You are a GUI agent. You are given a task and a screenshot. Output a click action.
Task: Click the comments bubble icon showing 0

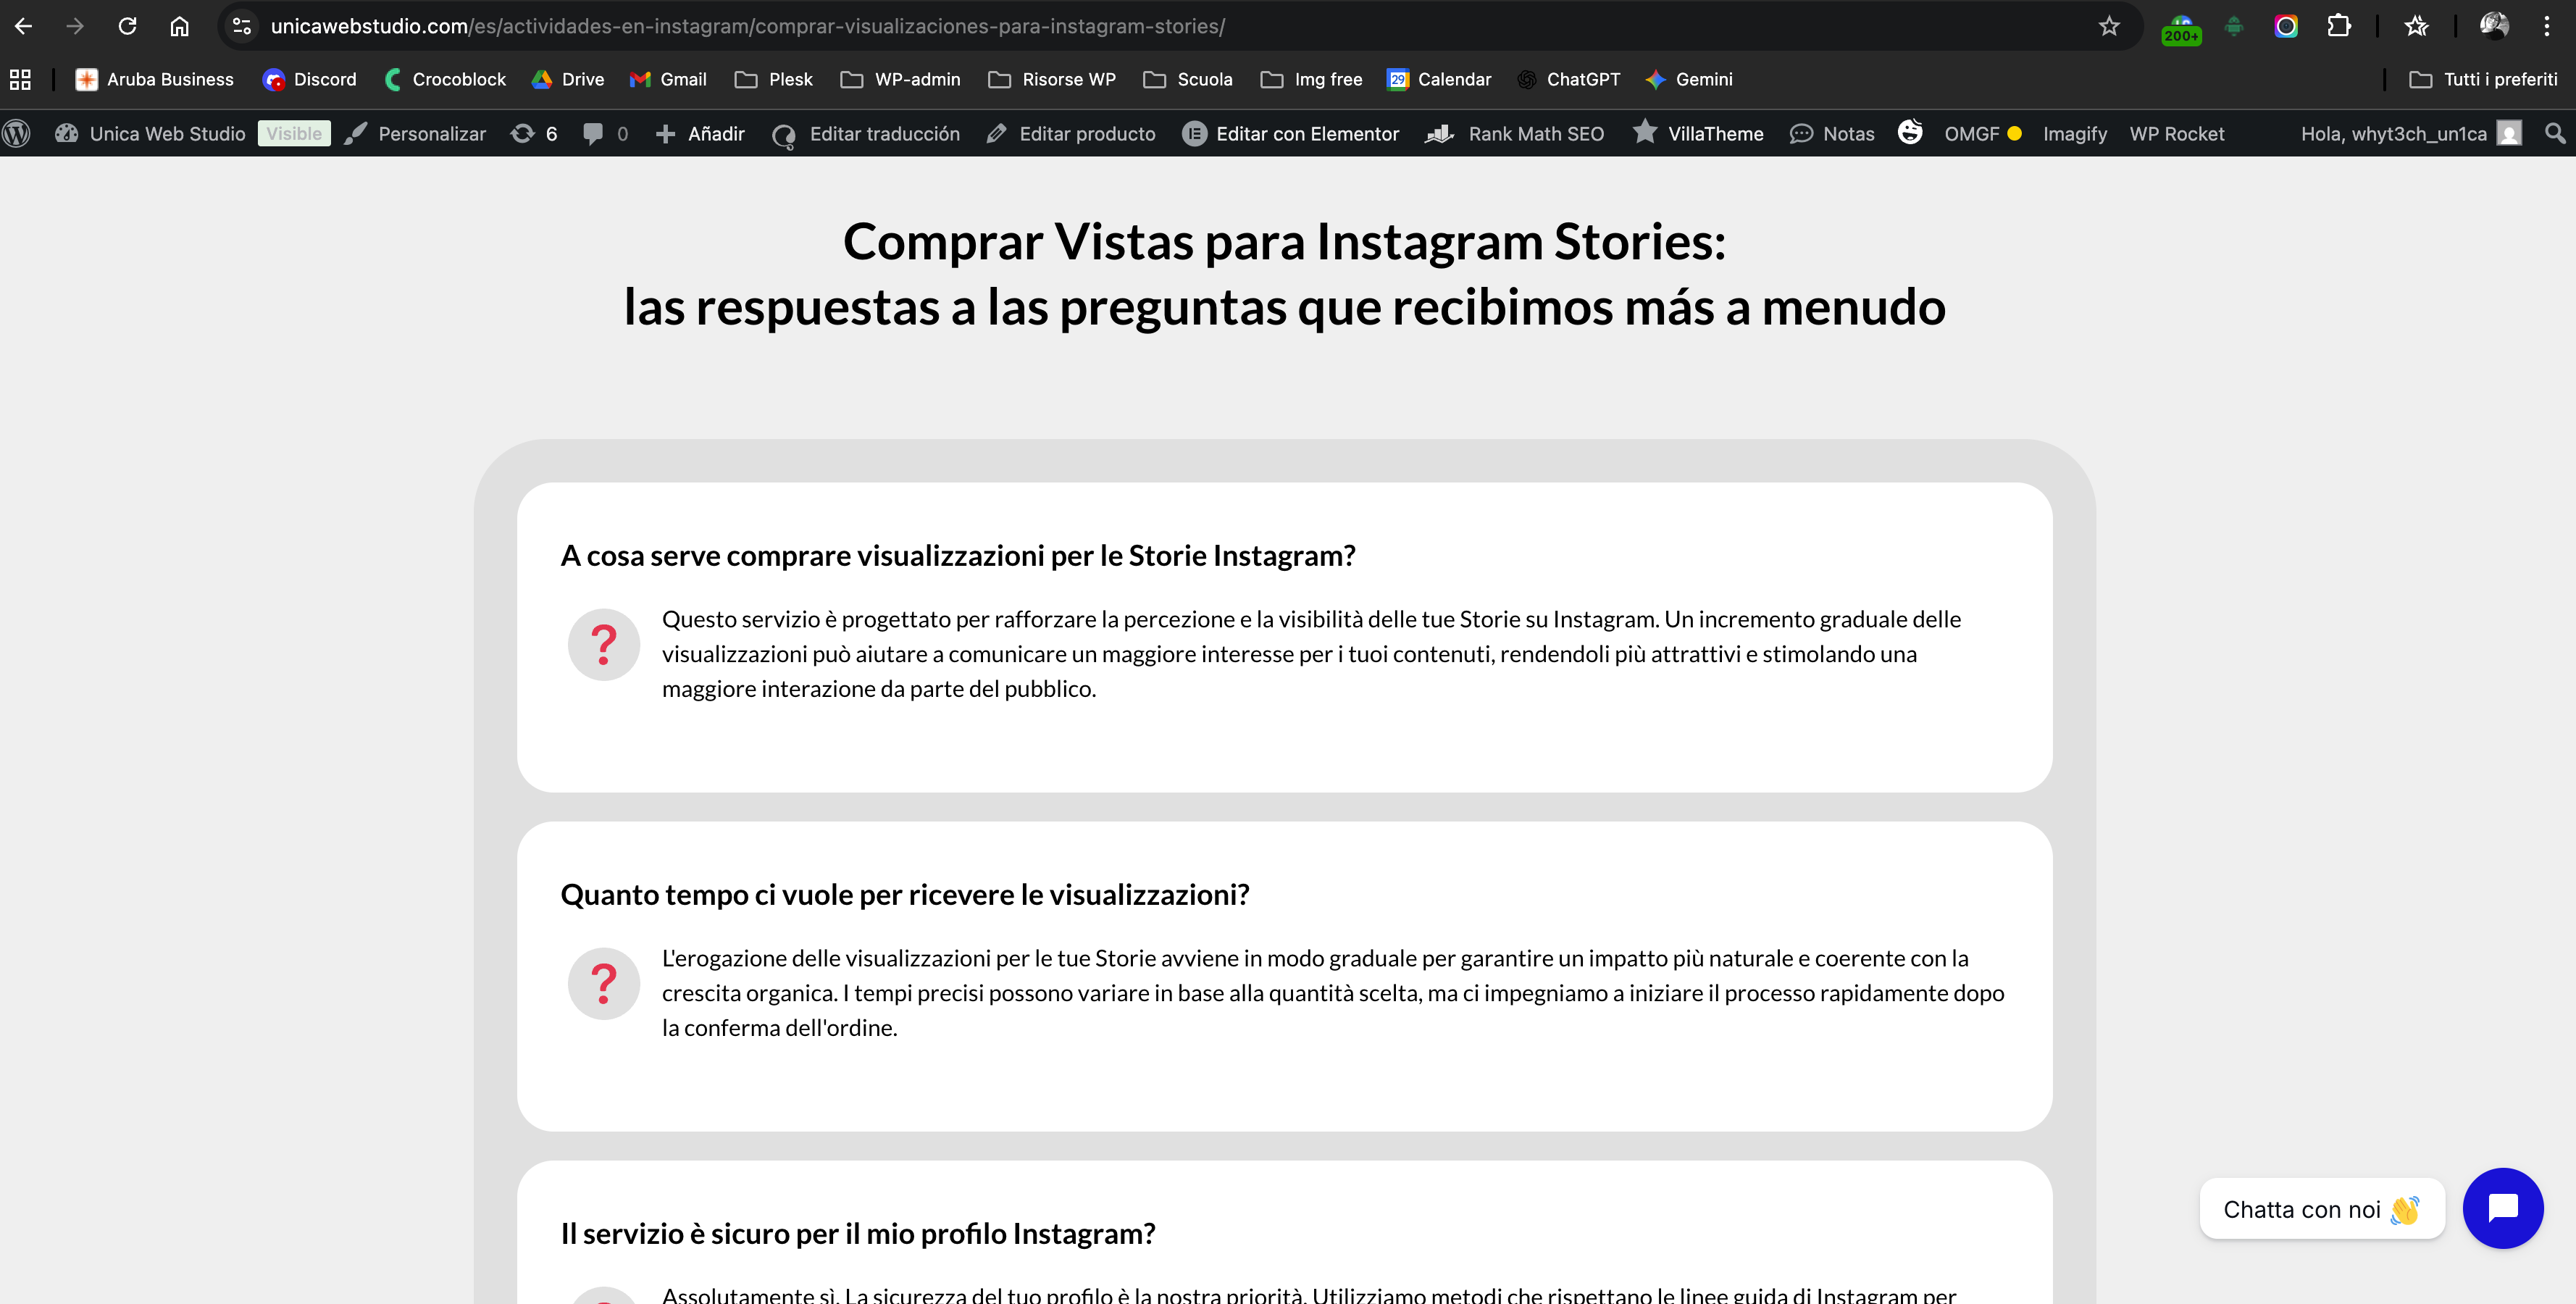click(x=605, y=133)
